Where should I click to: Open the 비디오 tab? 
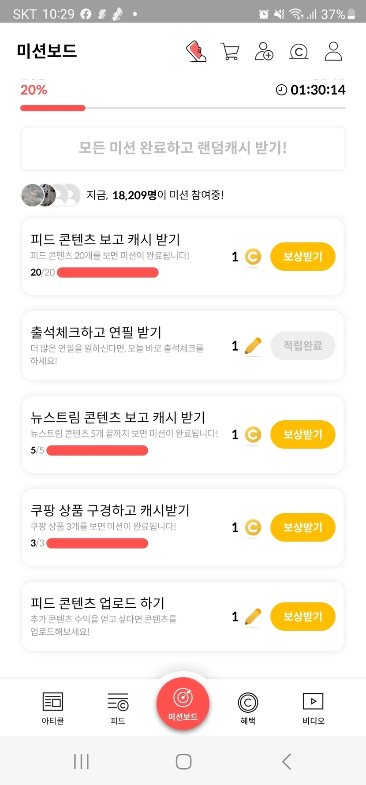313,707
